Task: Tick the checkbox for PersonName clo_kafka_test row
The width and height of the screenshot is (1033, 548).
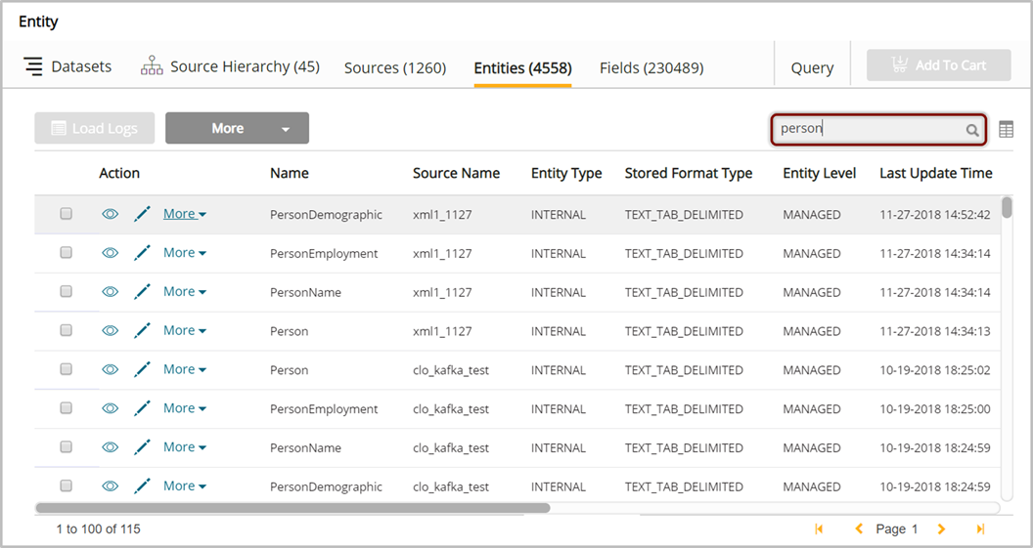Action: [x=67, y=447]
